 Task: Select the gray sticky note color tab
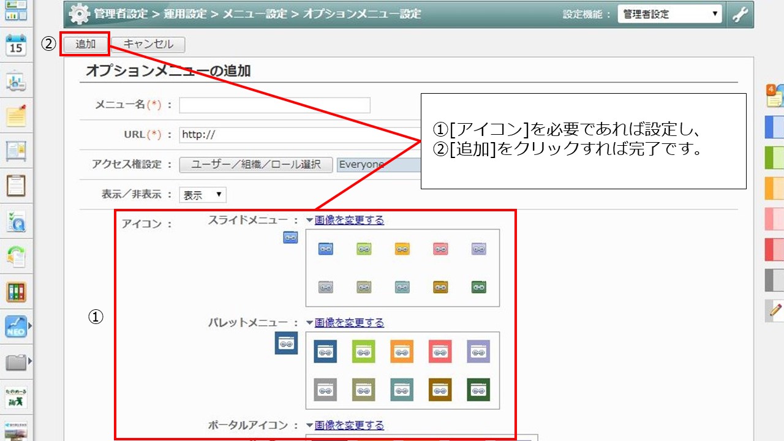[x=775, y=280]
